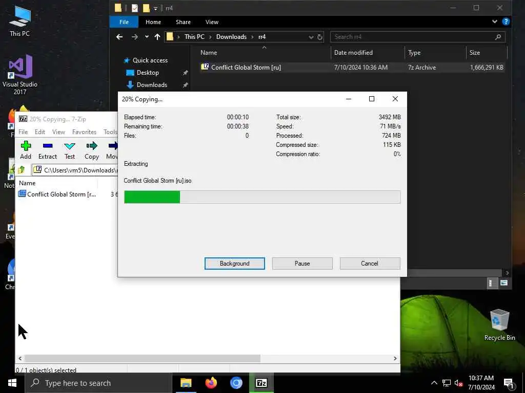The image size is (525, 393).
Task: Open This PC desktop icon
Action: point(19,20)
